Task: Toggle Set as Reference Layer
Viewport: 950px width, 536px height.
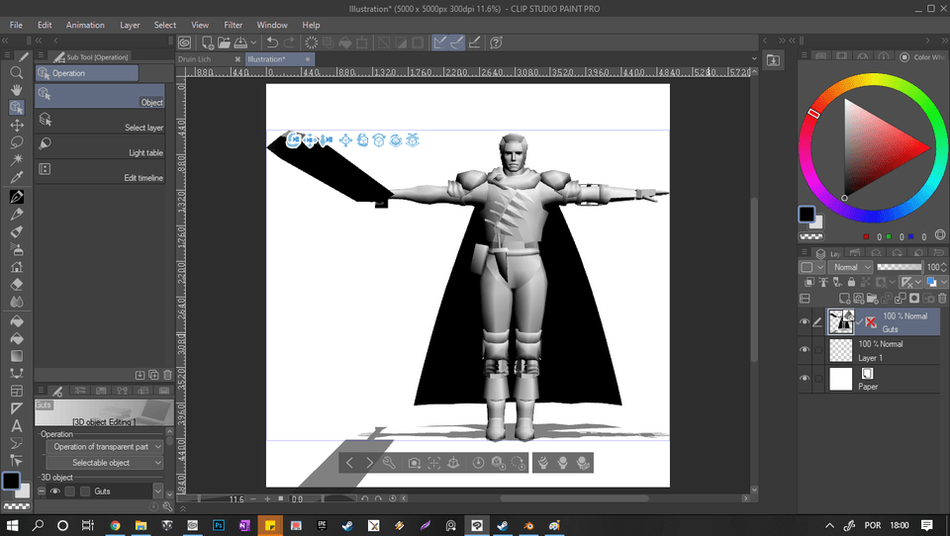Action: (823, 282)
